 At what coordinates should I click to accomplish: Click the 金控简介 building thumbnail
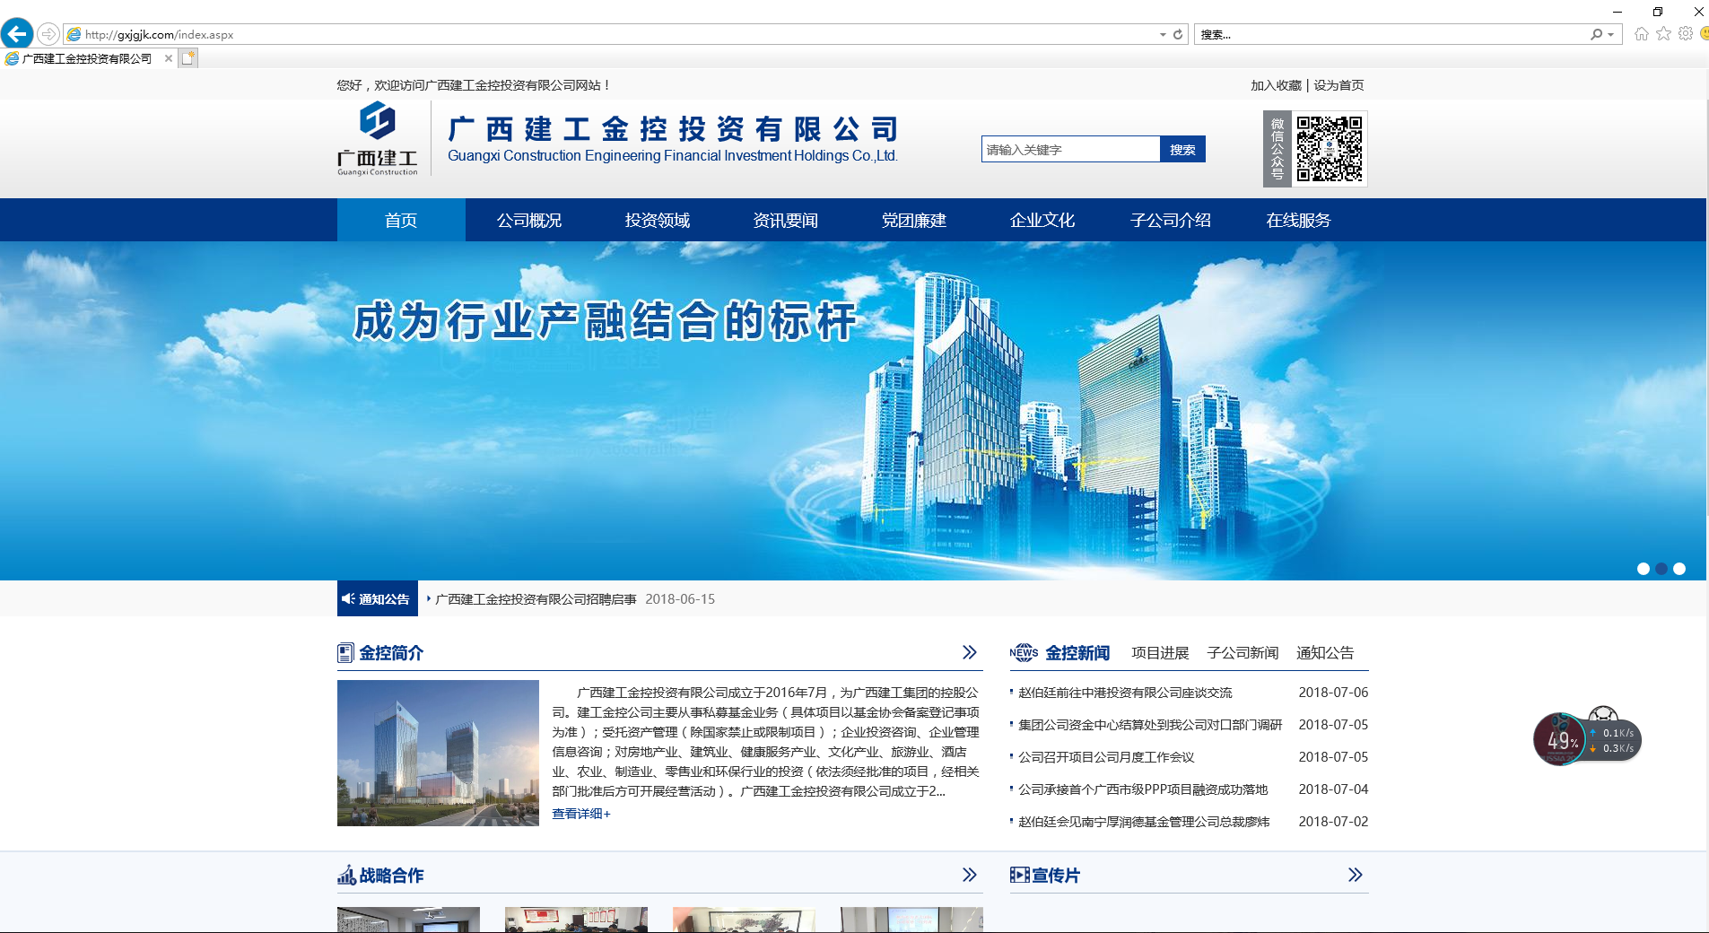pos(438,753)
